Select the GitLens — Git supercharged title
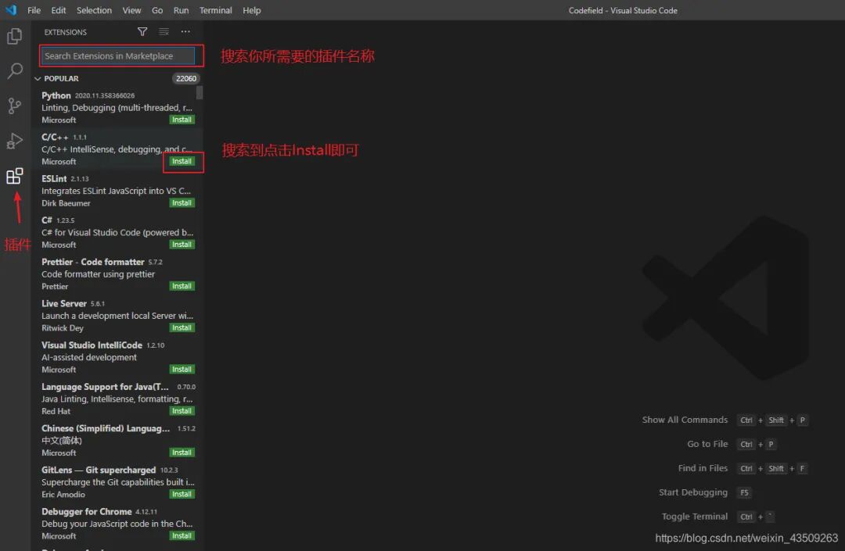This screenshot has height=551, width=845. 99,470
